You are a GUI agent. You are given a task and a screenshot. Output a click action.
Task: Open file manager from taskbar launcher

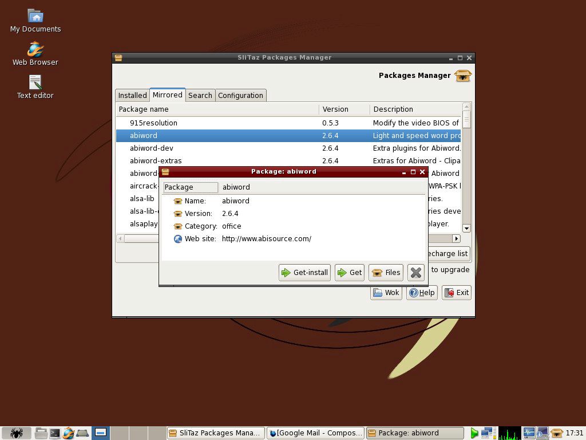tap(41, 433)
